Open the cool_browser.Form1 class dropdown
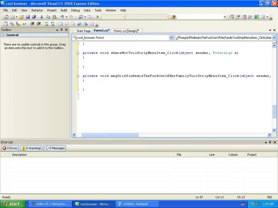Viewport: 278px width, 208px height. click(x=171, y=38)
